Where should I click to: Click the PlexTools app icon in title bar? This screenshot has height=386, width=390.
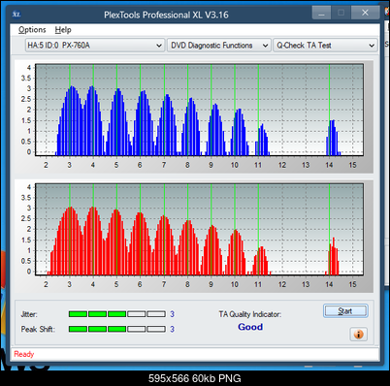16,15
